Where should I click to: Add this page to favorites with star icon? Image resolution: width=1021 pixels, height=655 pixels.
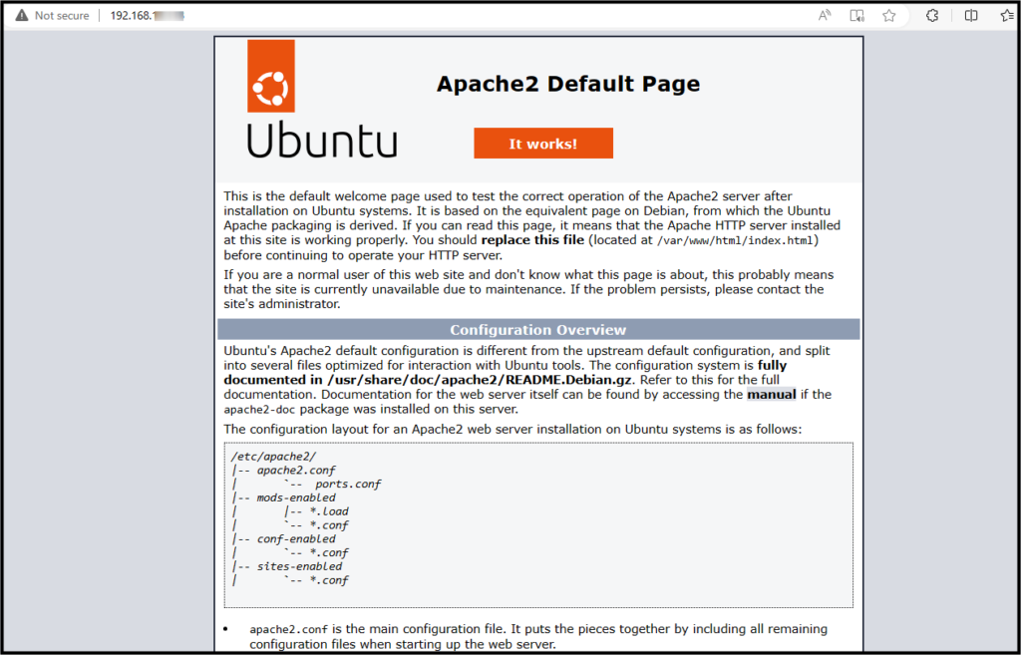pos(888,15)
